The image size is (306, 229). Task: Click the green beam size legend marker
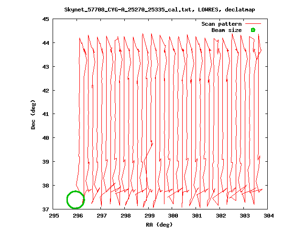tap(253, 30)
